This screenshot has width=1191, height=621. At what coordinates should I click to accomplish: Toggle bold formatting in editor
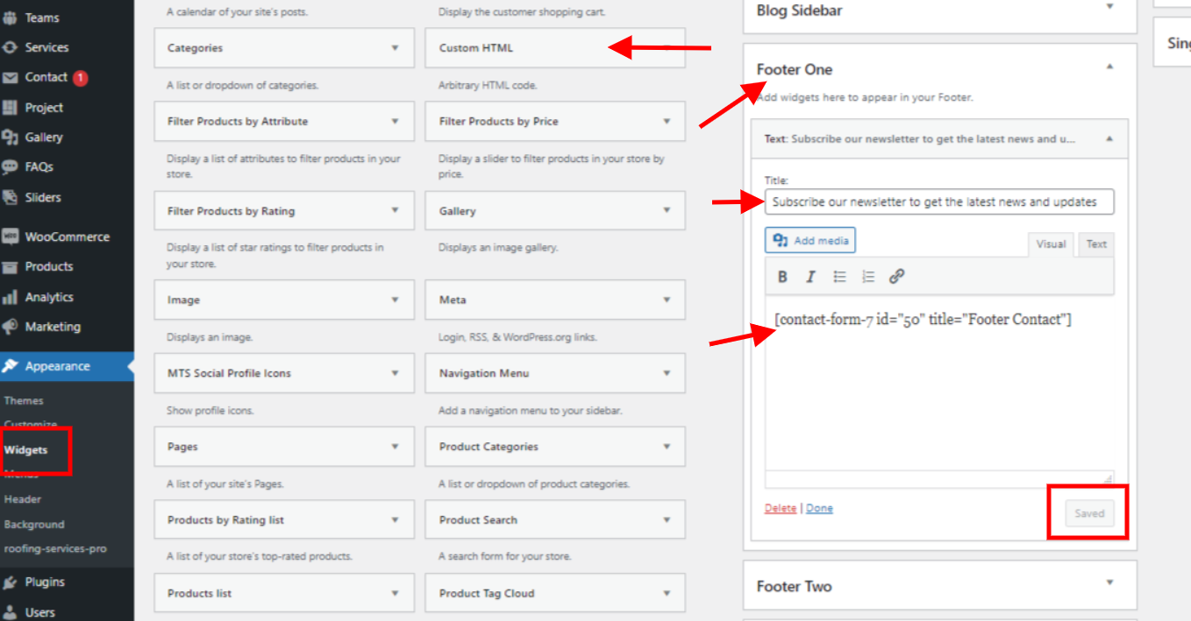[x=782, y=277]
